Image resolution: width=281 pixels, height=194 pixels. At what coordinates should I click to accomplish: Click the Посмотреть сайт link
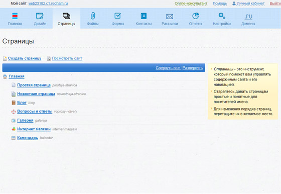[67, 58]
